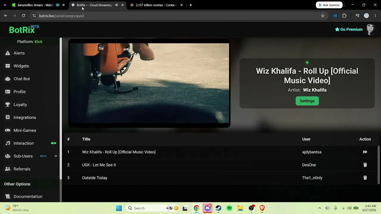Click the user name The1_n0nly

coord(312,178)
